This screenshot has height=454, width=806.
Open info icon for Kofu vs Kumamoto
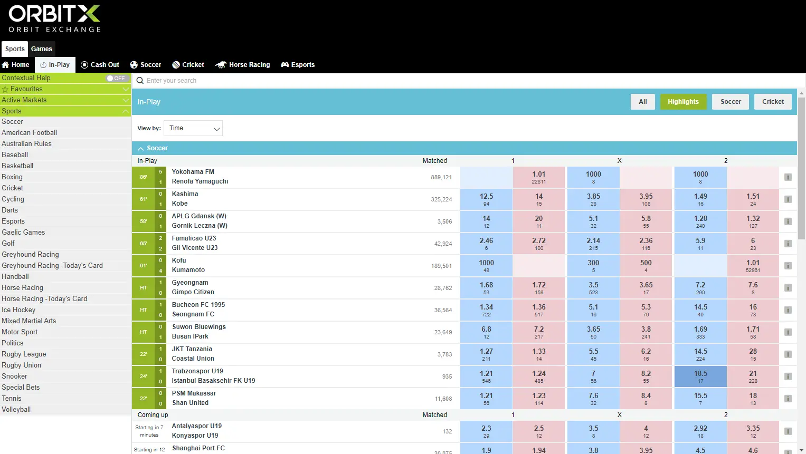[x=788, y=266]
